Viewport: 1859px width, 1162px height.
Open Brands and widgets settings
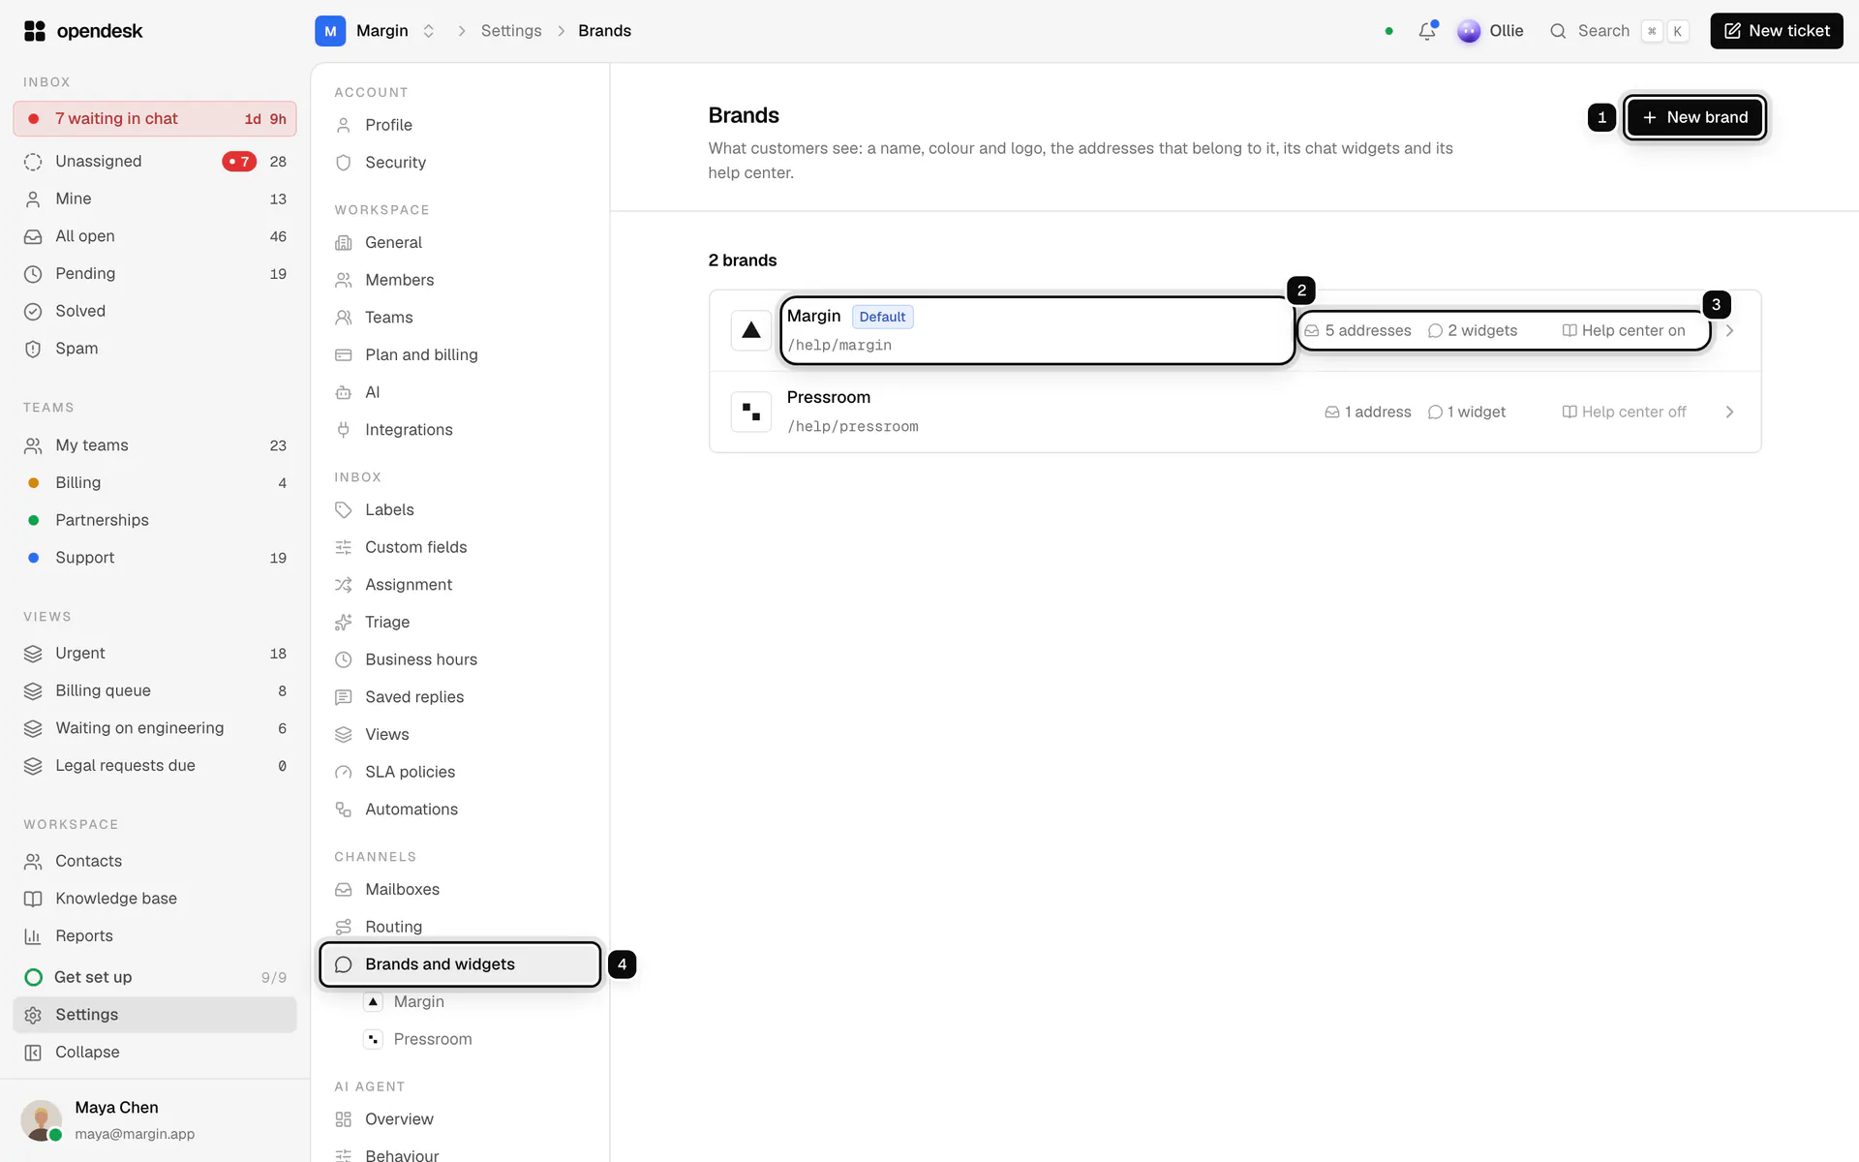click(x=460, y=964)
